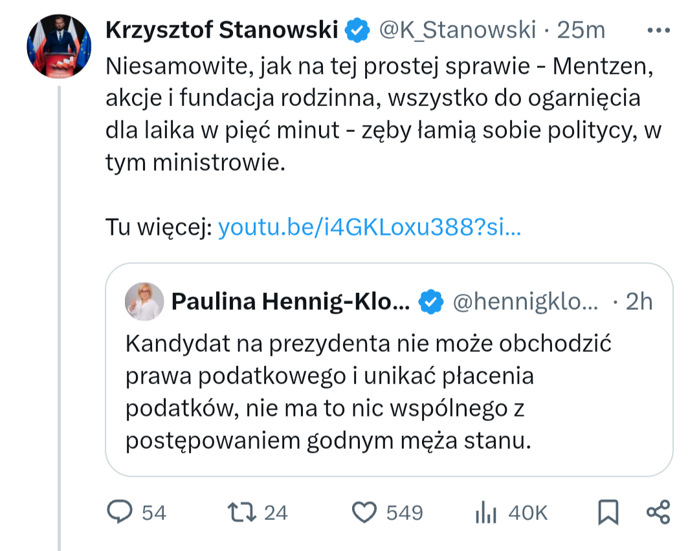Click the reply speech bubble icon
699x551 pixels.
(119, 512)
